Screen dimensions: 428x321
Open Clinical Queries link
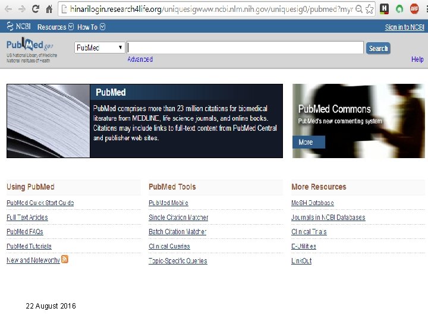[x=169, y=246]
